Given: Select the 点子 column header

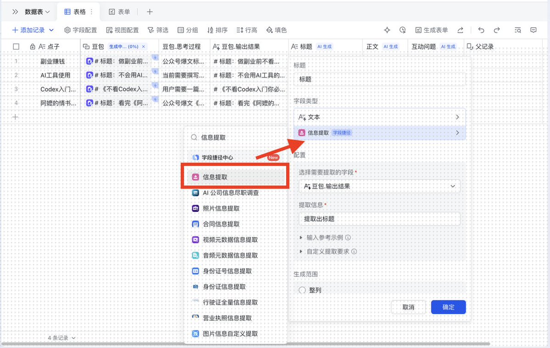Looking at the screenshot, I should click(x=49, y=47).
